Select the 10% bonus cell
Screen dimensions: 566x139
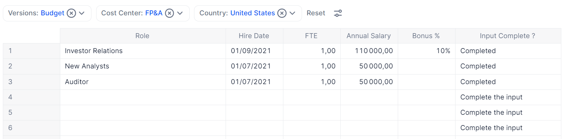click(426, 51)
